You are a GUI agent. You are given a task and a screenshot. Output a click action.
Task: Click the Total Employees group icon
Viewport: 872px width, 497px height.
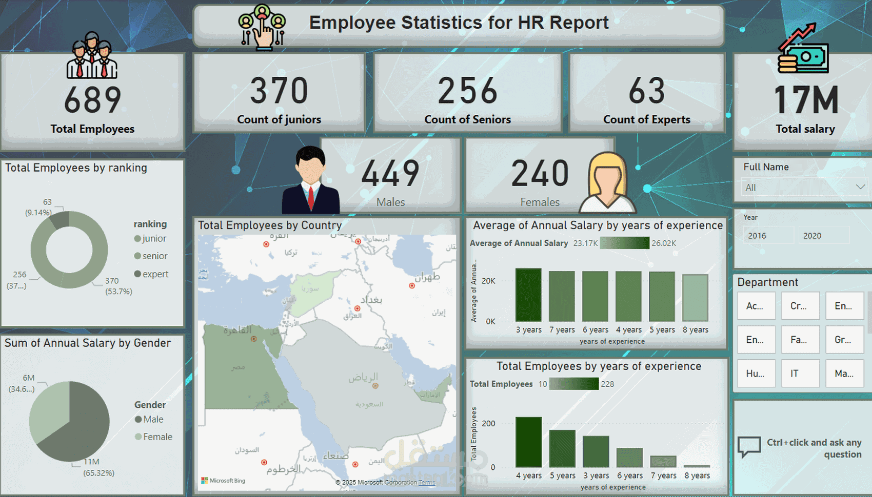(x=92, y=56)
